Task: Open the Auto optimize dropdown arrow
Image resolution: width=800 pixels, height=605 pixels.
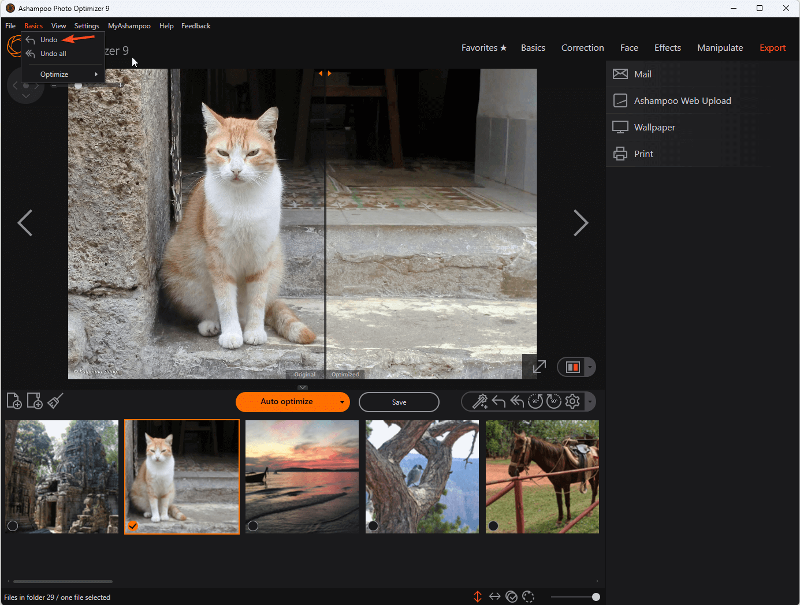Action: coord(342,402)
